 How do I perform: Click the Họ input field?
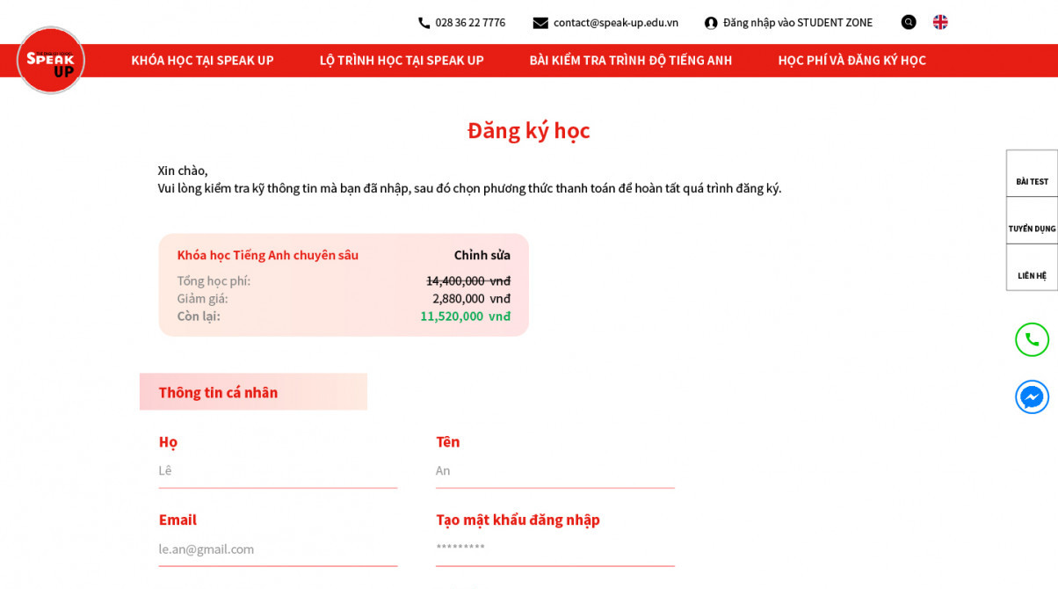click(278, 470)
